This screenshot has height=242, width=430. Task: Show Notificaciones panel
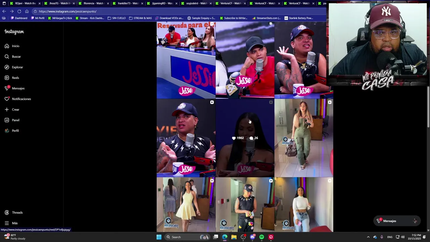tap(18, 99)
